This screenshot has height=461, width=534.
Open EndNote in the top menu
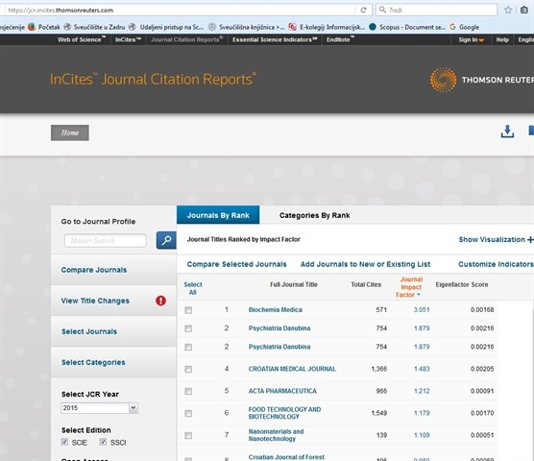340,39
